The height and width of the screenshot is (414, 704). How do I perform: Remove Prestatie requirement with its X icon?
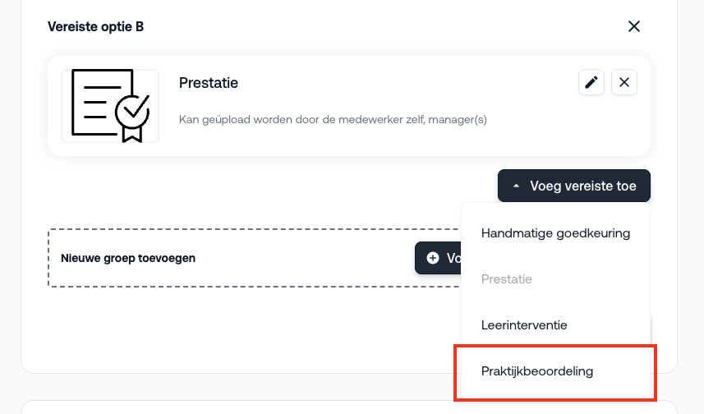[x=624, y=82]
